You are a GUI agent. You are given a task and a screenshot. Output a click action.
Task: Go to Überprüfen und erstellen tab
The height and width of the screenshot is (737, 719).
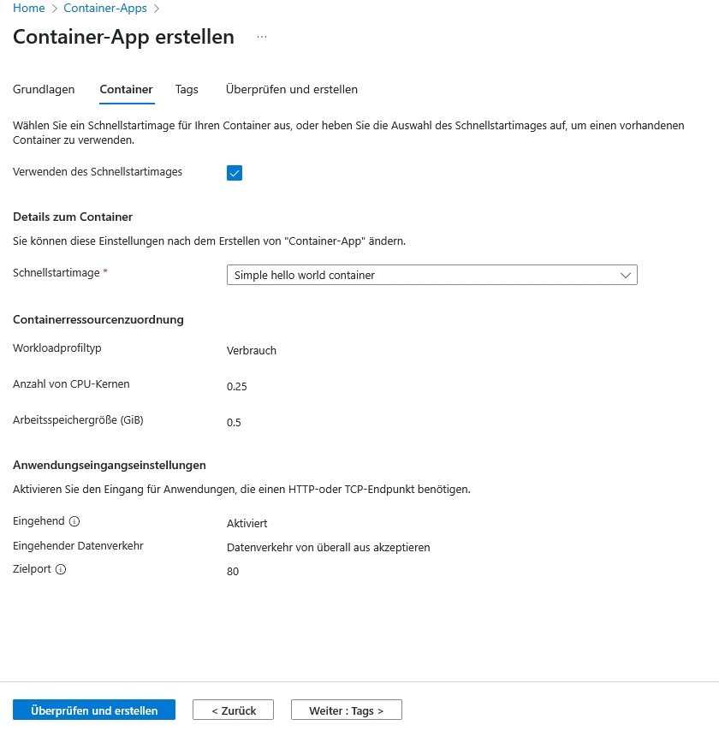point(291,89)
